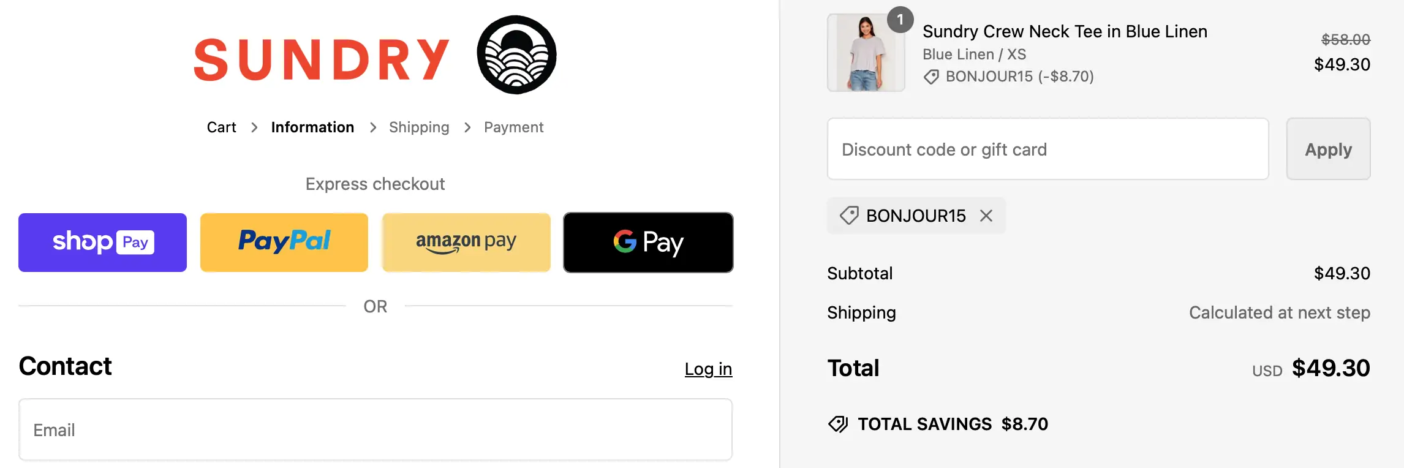This screenshot has width=1404, height=468.
Task: Select the Information breadcrumb step
Action: tap(312, 127)
